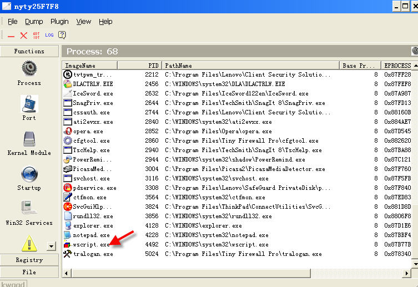Click the help question mark toolbar icon
The image size is (418, 287).
(62, 35)
